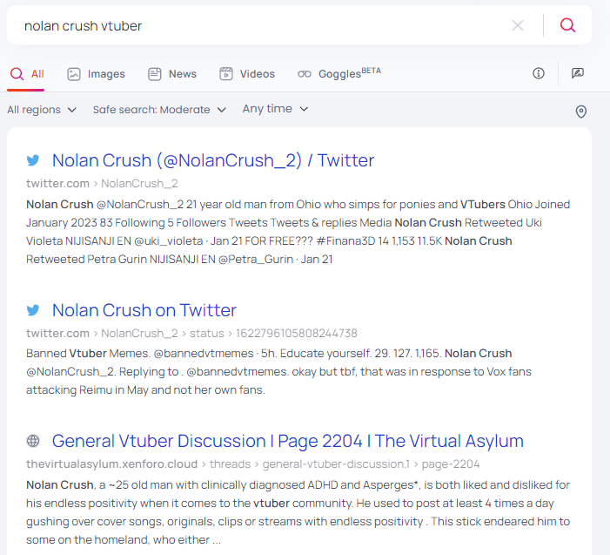This screenshot has height=555, width=610.
Task: Click the Videos tab clapperboard icon
Action: [226, 74]
